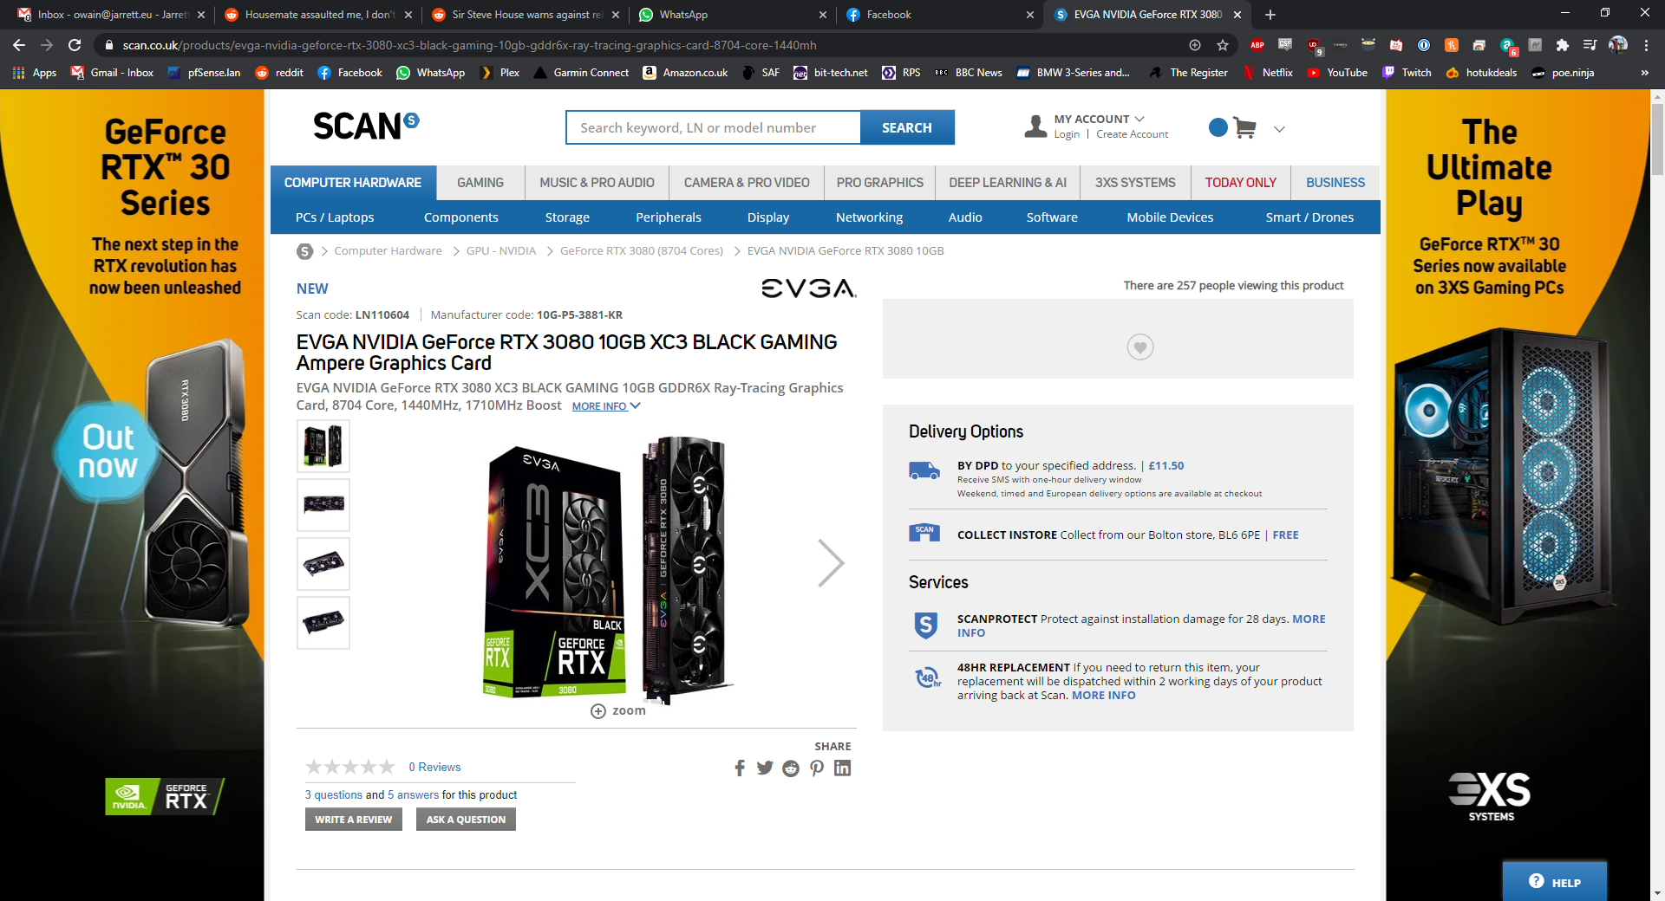Open the Components submenu
Screen dimensions: 1665x901
click(461, 217)
